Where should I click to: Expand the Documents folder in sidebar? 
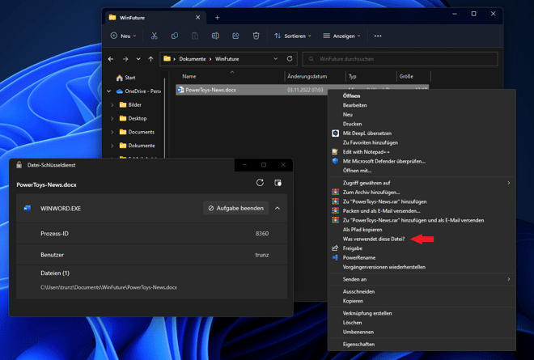[112, 132]
